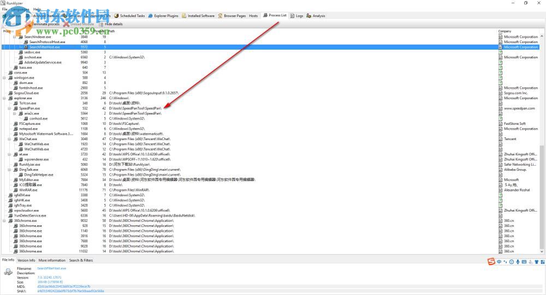Screen dimensions: 546x295
Task: Select the WeChatWeb.exe row with PID 4720
Action: 271,149
